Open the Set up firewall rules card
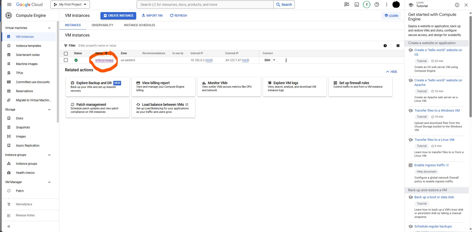Image resolution: width=472 pixels, height=232 pixels. [x=360, y=87]
